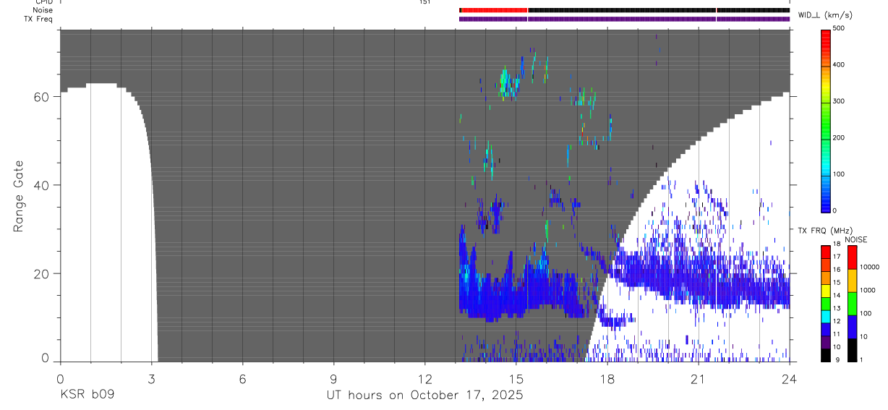Click the yellow 14–15 MHz frequency swatch
The image size is (888, 410).
point(826,289)
